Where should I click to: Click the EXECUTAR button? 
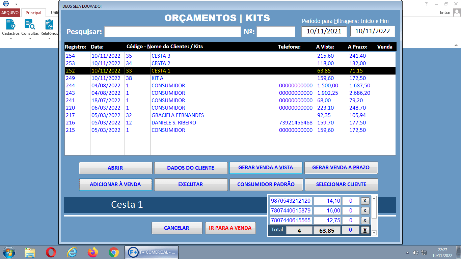[x=191, y=184]
